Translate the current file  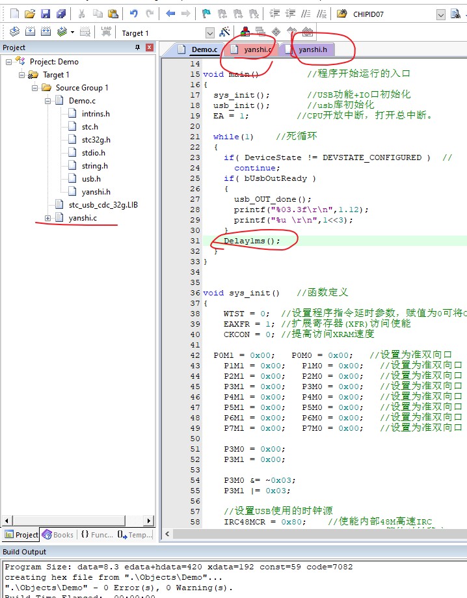click(14, 32)
